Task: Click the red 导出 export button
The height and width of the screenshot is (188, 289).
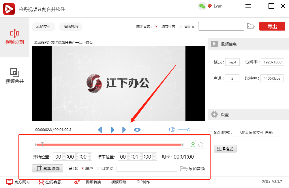Action: click(x=272, y=26)
